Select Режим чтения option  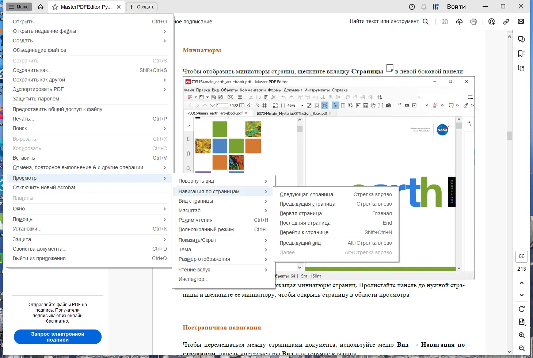pyautogui.click(x=223, y=220)
